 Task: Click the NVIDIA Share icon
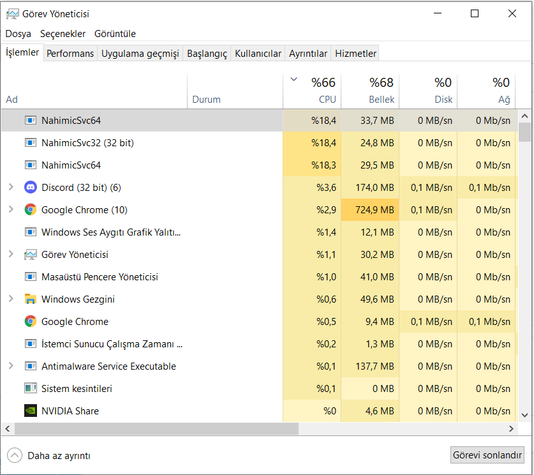(30, 411)
